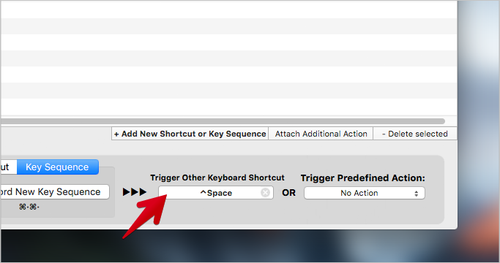
Task: Switch to the Key Sequence tab
Action: tap(57, 167)
